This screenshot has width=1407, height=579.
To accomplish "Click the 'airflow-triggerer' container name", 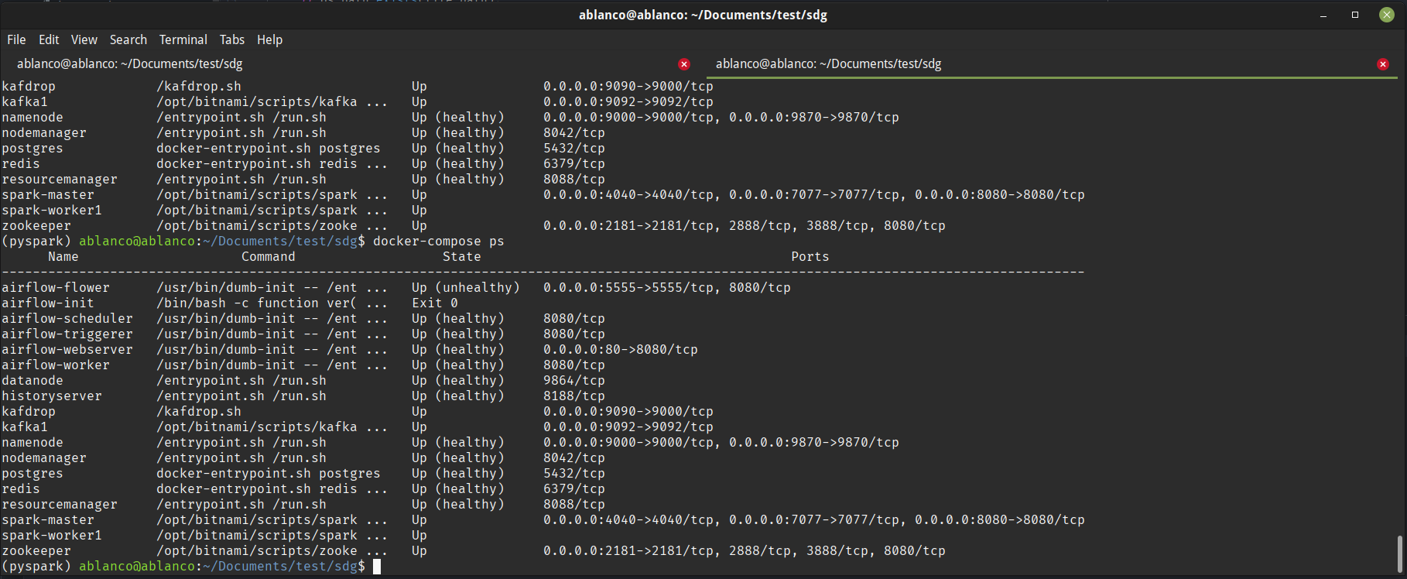I will (x=67, y=334).
